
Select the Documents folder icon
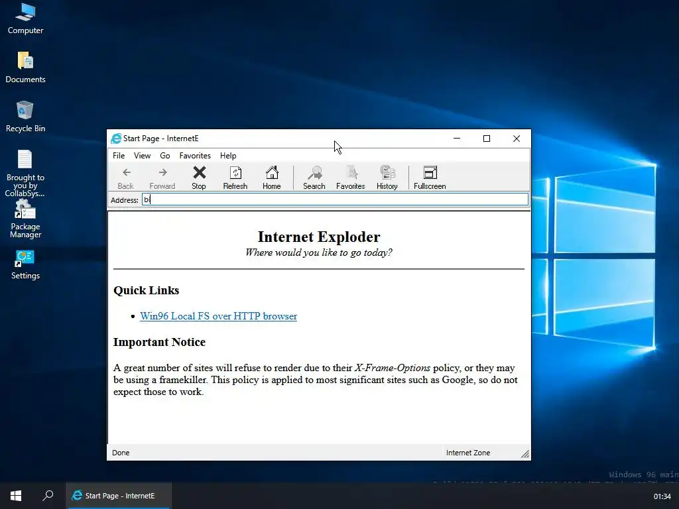coord(25,68)
